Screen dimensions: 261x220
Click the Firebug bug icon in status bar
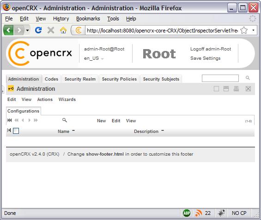[x=221, y=213]
